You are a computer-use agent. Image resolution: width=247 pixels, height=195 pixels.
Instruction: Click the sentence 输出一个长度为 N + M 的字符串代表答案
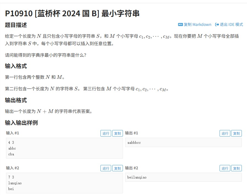coord(49,111)
